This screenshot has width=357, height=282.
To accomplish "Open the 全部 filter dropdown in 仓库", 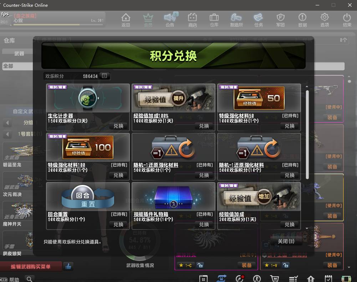I will click(x=18, y=66).
